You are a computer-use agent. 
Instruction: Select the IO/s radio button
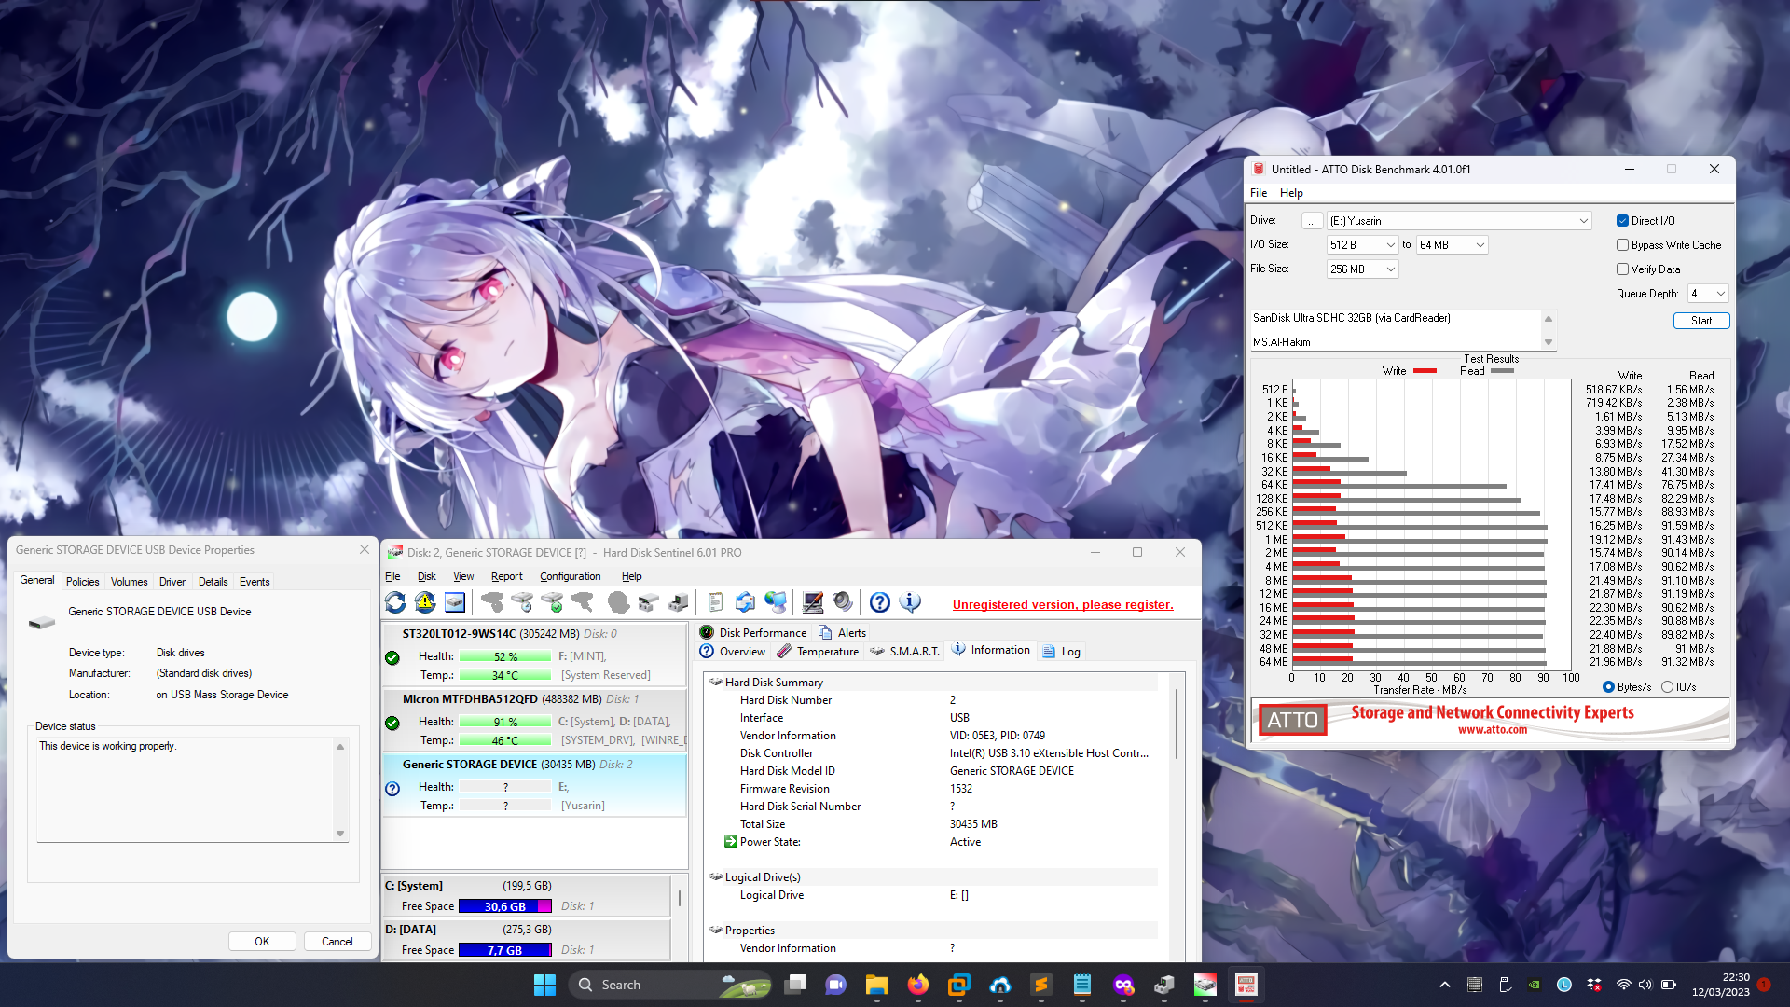pyautogui.click(x=1667, y=687)
